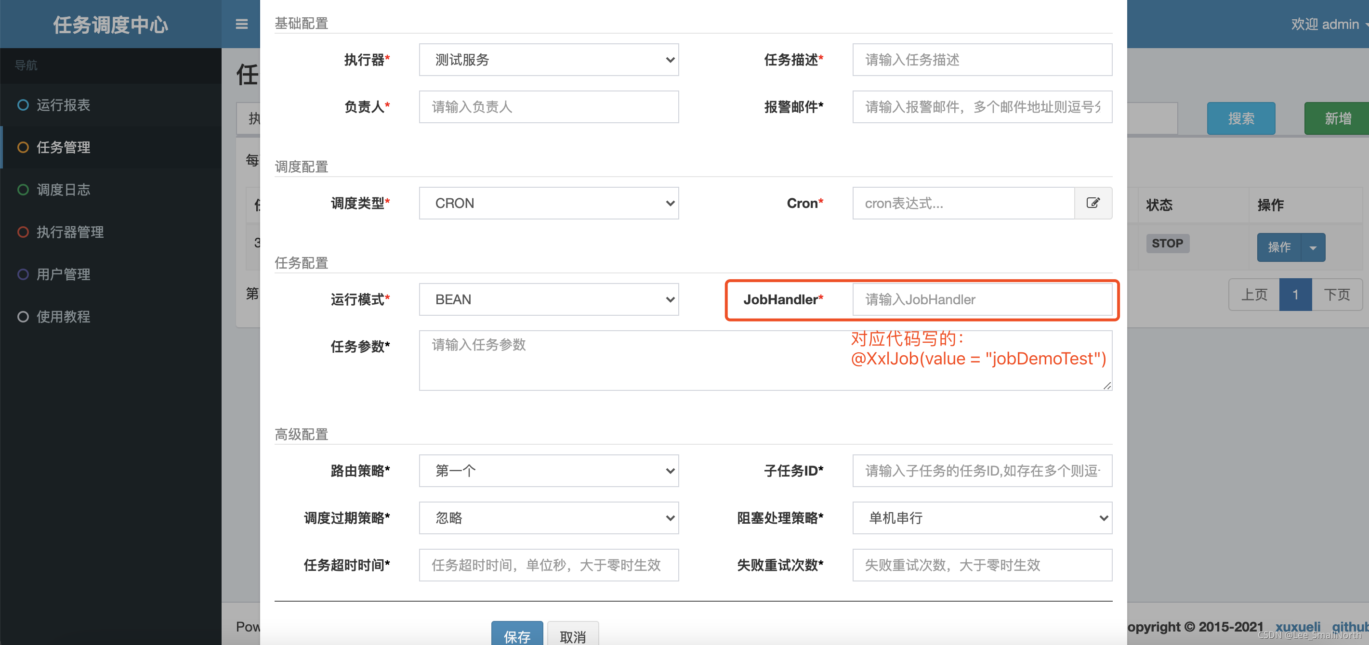1369x645 pixels.
Task: Open the Cron expression editor icon
Action: click(1093, 203)
